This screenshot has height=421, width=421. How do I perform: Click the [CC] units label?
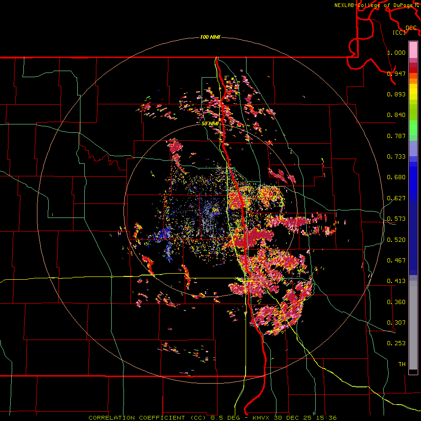point(399,32)
